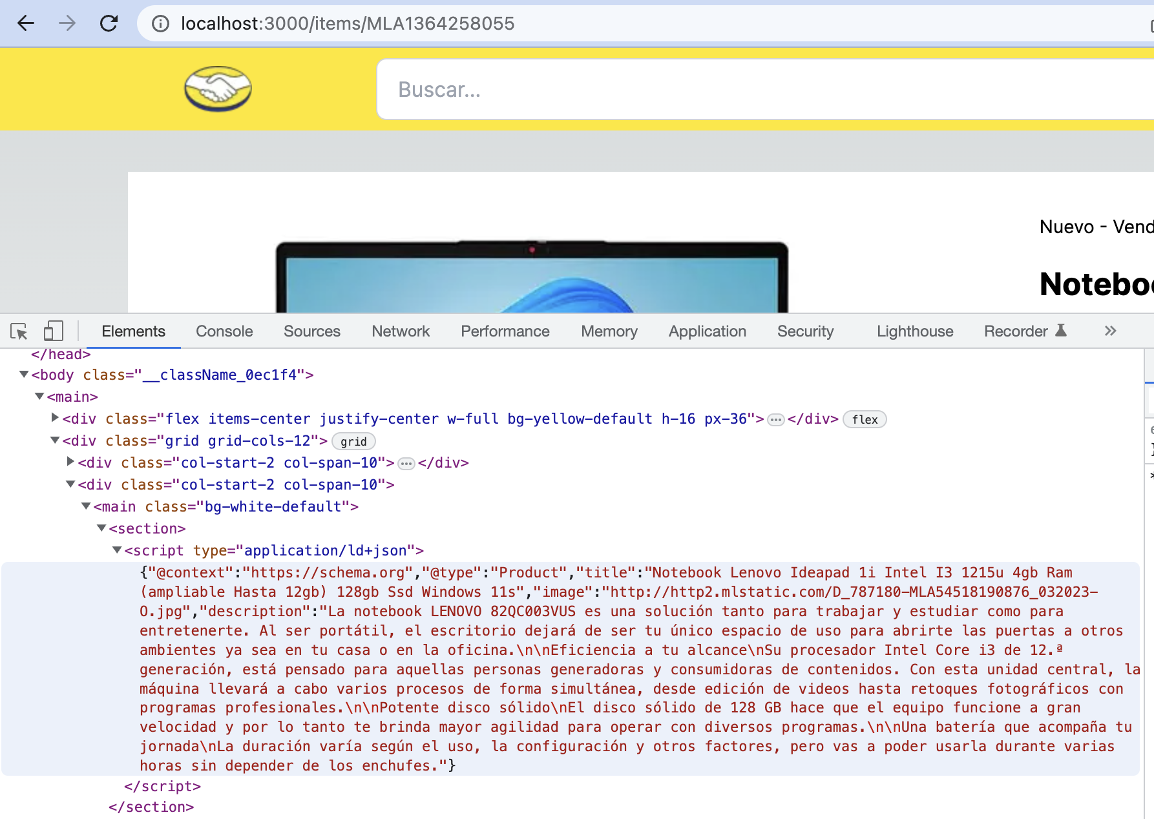Select the closing script tag row
Screen dimensions: 1154x819
163,786
